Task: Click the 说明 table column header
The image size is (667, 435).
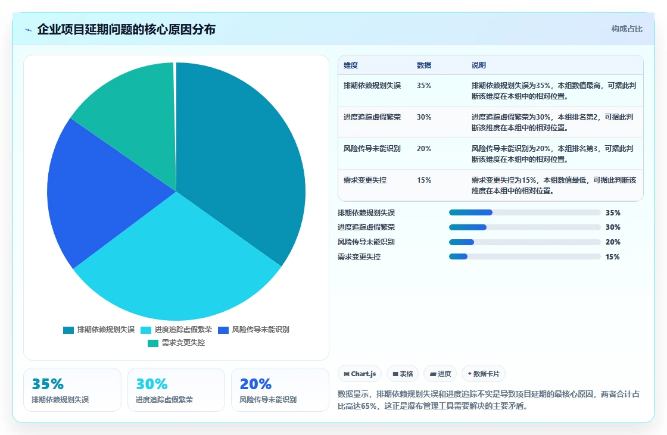Action: (479, 65)
